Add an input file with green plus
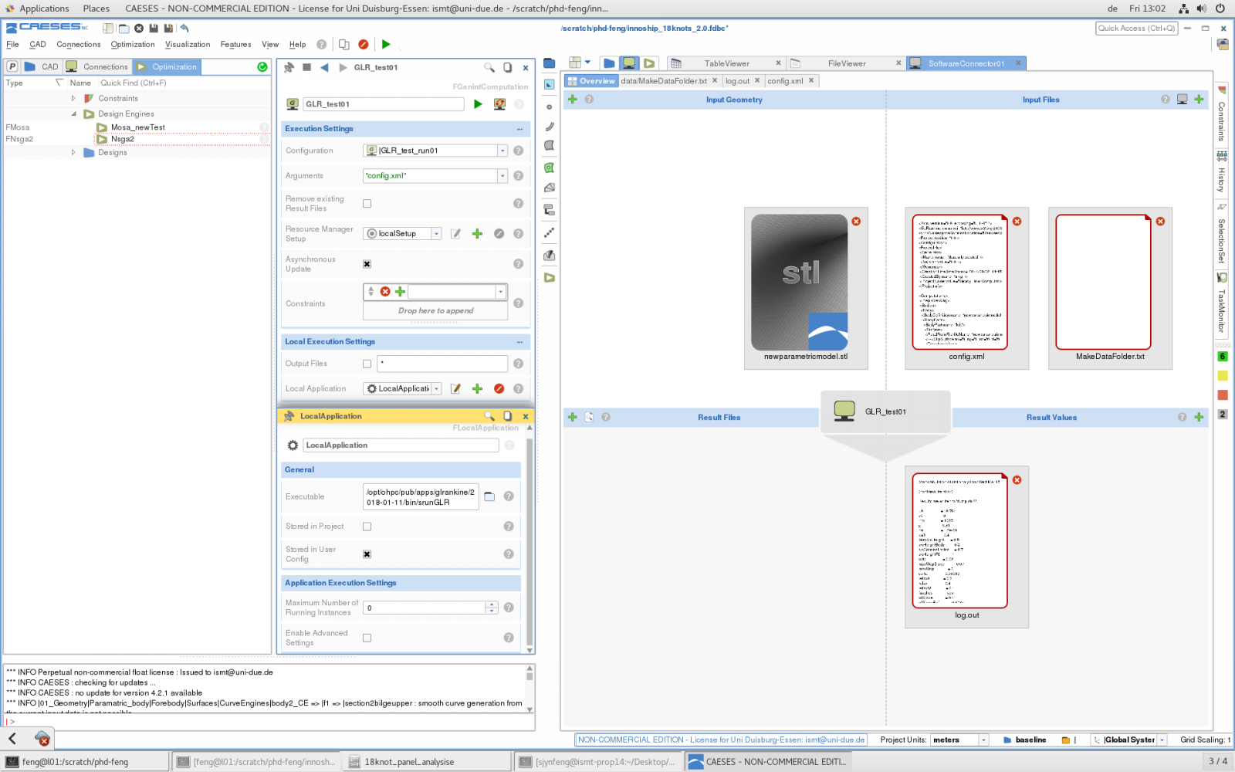Image resolution: width=1235 pixels, height=772 pixels. (x=1199, y=100)
